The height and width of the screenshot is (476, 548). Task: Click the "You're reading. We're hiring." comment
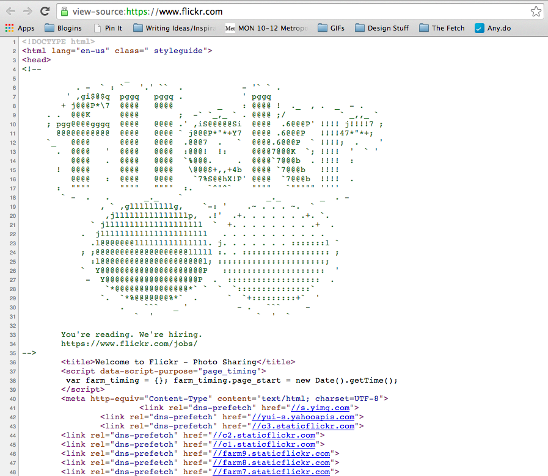(132, 334)
